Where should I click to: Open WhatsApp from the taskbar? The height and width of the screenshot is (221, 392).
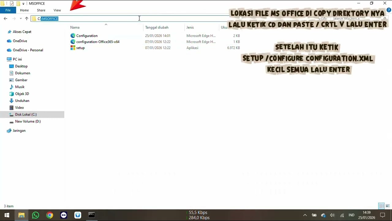click(36, 215)
